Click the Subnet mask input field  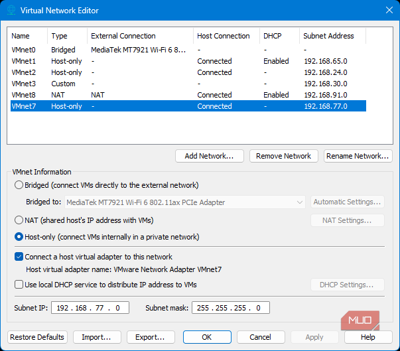tap(231, 308)
